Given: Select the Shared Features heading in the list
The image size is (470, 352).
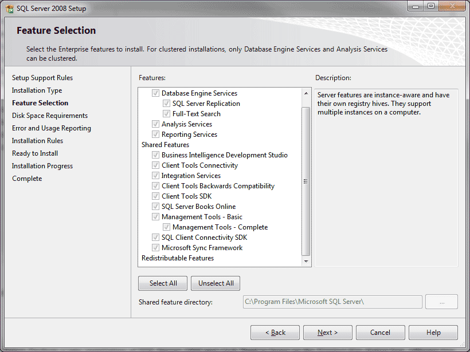Looking at the screenshot, I should (x=165, y=145).
